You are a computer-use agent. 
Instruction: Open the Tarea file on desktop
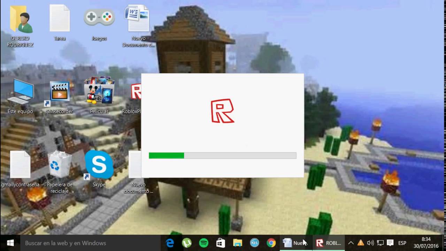click(x=60, y=23)
